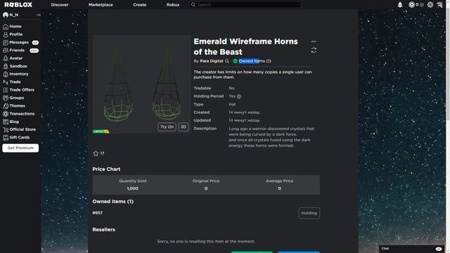This screenshot has height=253, width=450.
Task: Favorite the item with star icon
Action: point(96,153)
